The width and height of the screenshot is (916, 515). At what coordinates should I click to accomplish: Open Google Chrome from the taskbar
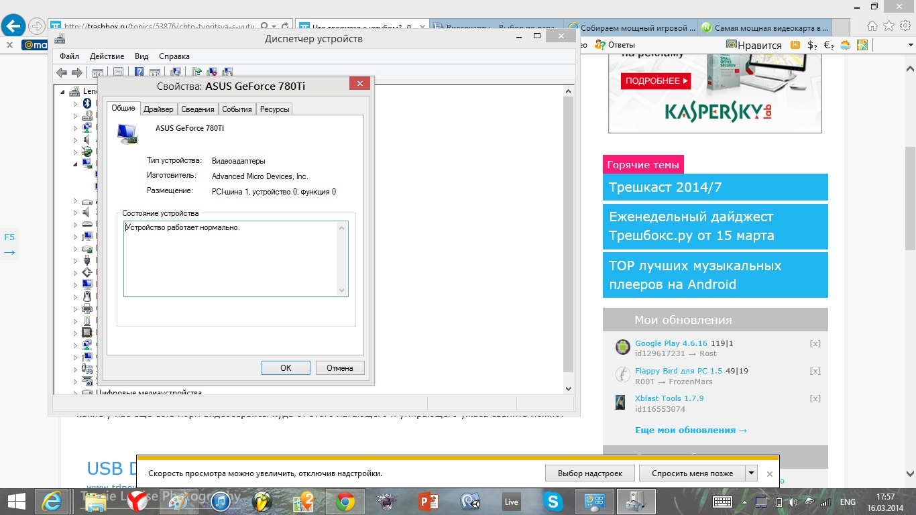pos(345,502)
